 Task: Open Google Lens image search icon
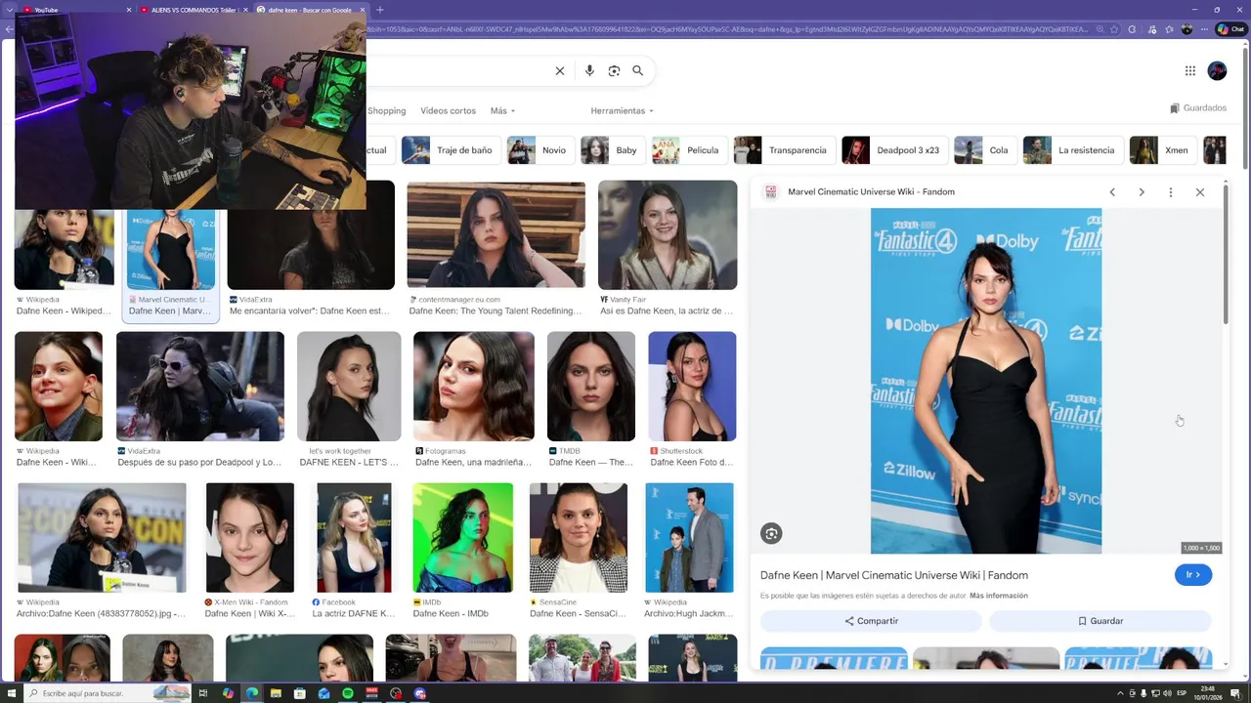click(614, 70)
